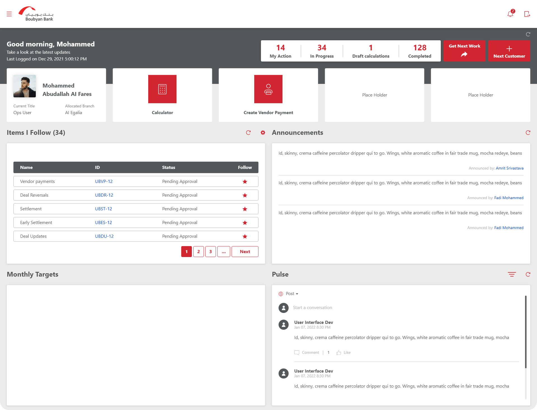Click the logout icon
Viewport: 537px width, 410px height.
[527, 14]
